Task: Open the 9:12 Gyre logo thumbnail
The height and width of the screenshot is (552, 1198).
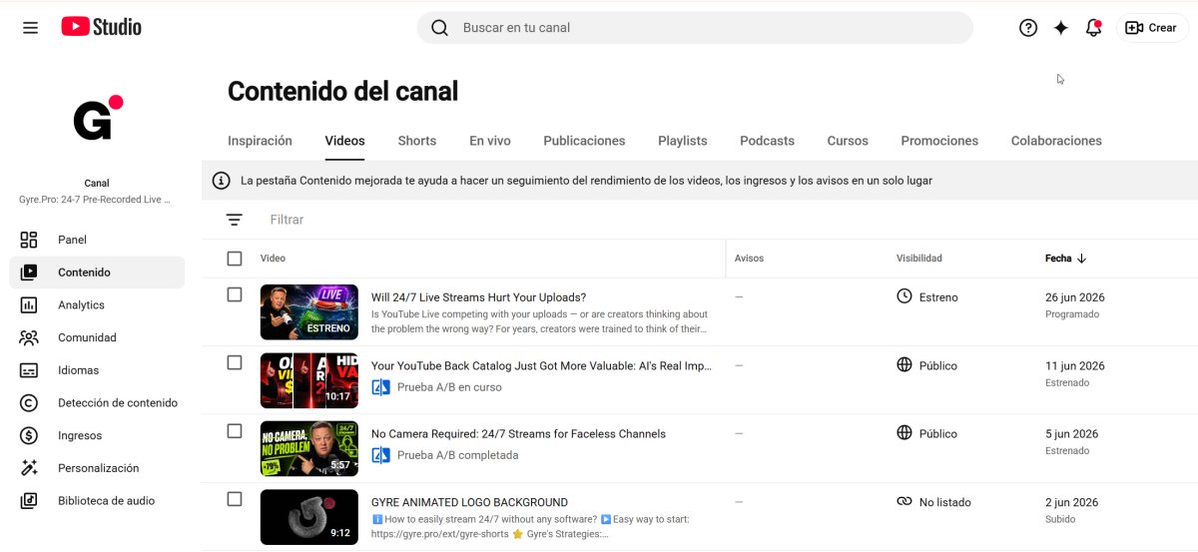Action: [x=309, y=517]
